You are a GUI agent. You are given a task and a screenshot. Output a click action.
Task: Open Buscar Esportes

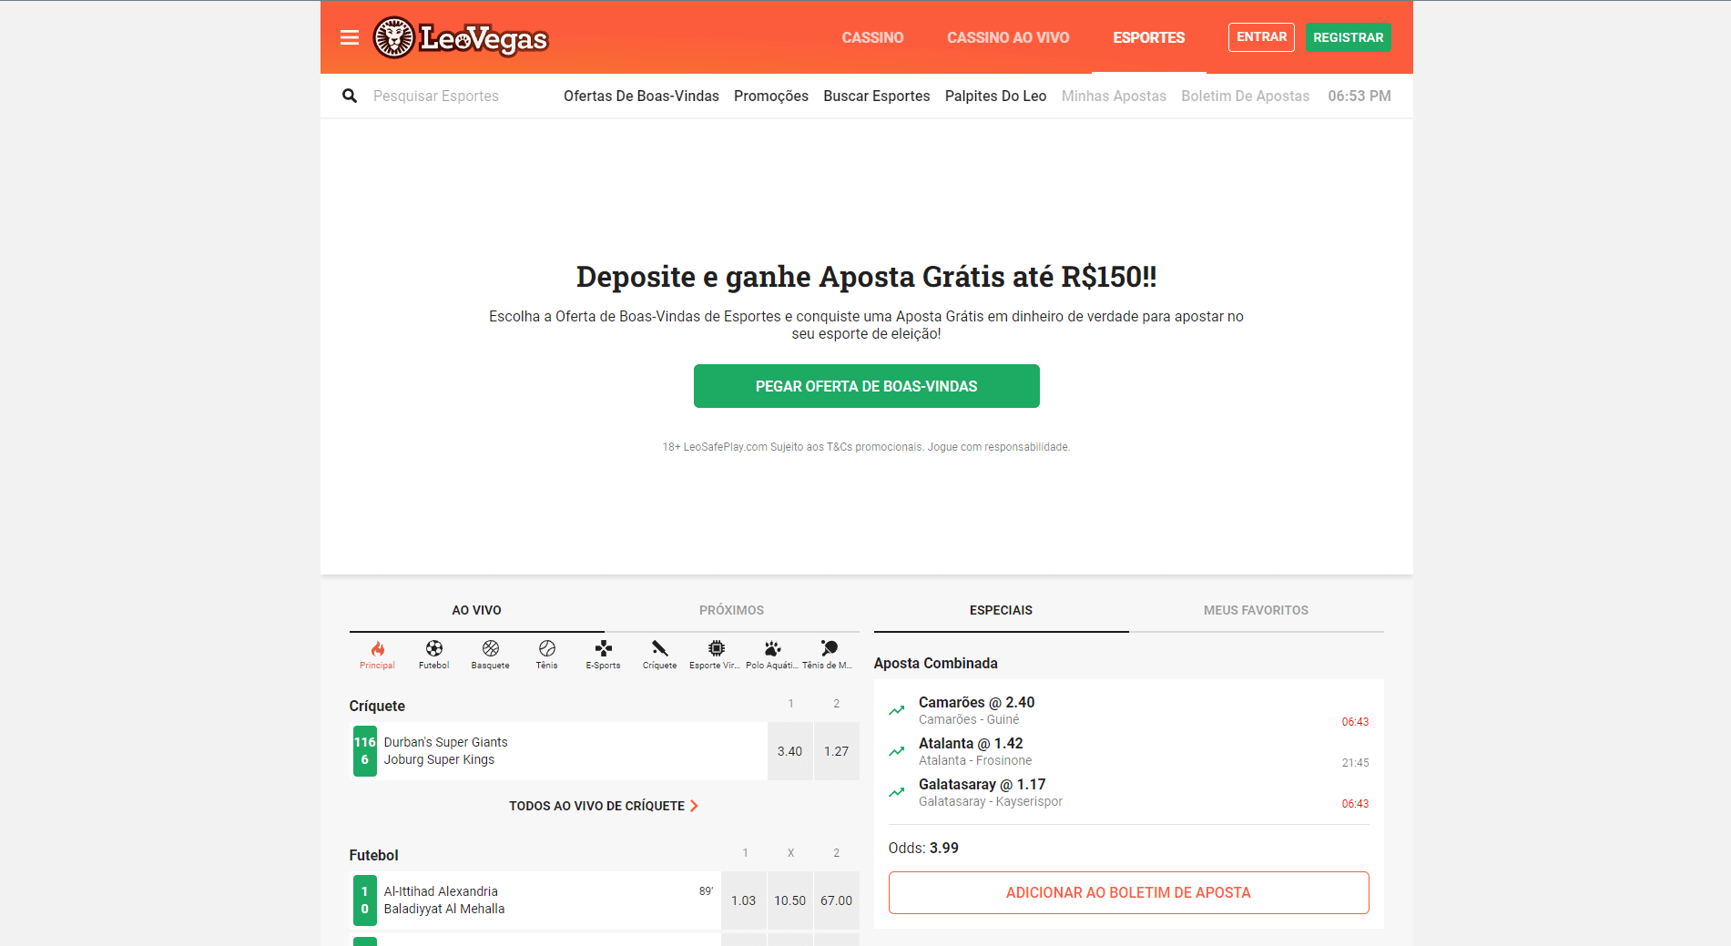(877, 96)
